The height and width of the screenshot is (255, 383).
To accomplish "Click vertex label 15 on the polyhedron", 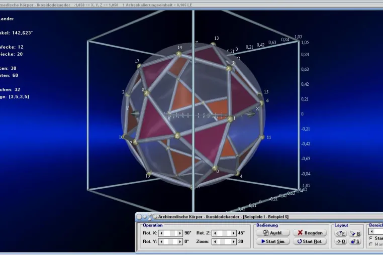I will [266, 92].
